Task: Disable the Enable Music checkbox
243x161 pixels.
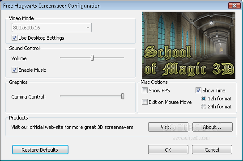Action: click(14, 70)
